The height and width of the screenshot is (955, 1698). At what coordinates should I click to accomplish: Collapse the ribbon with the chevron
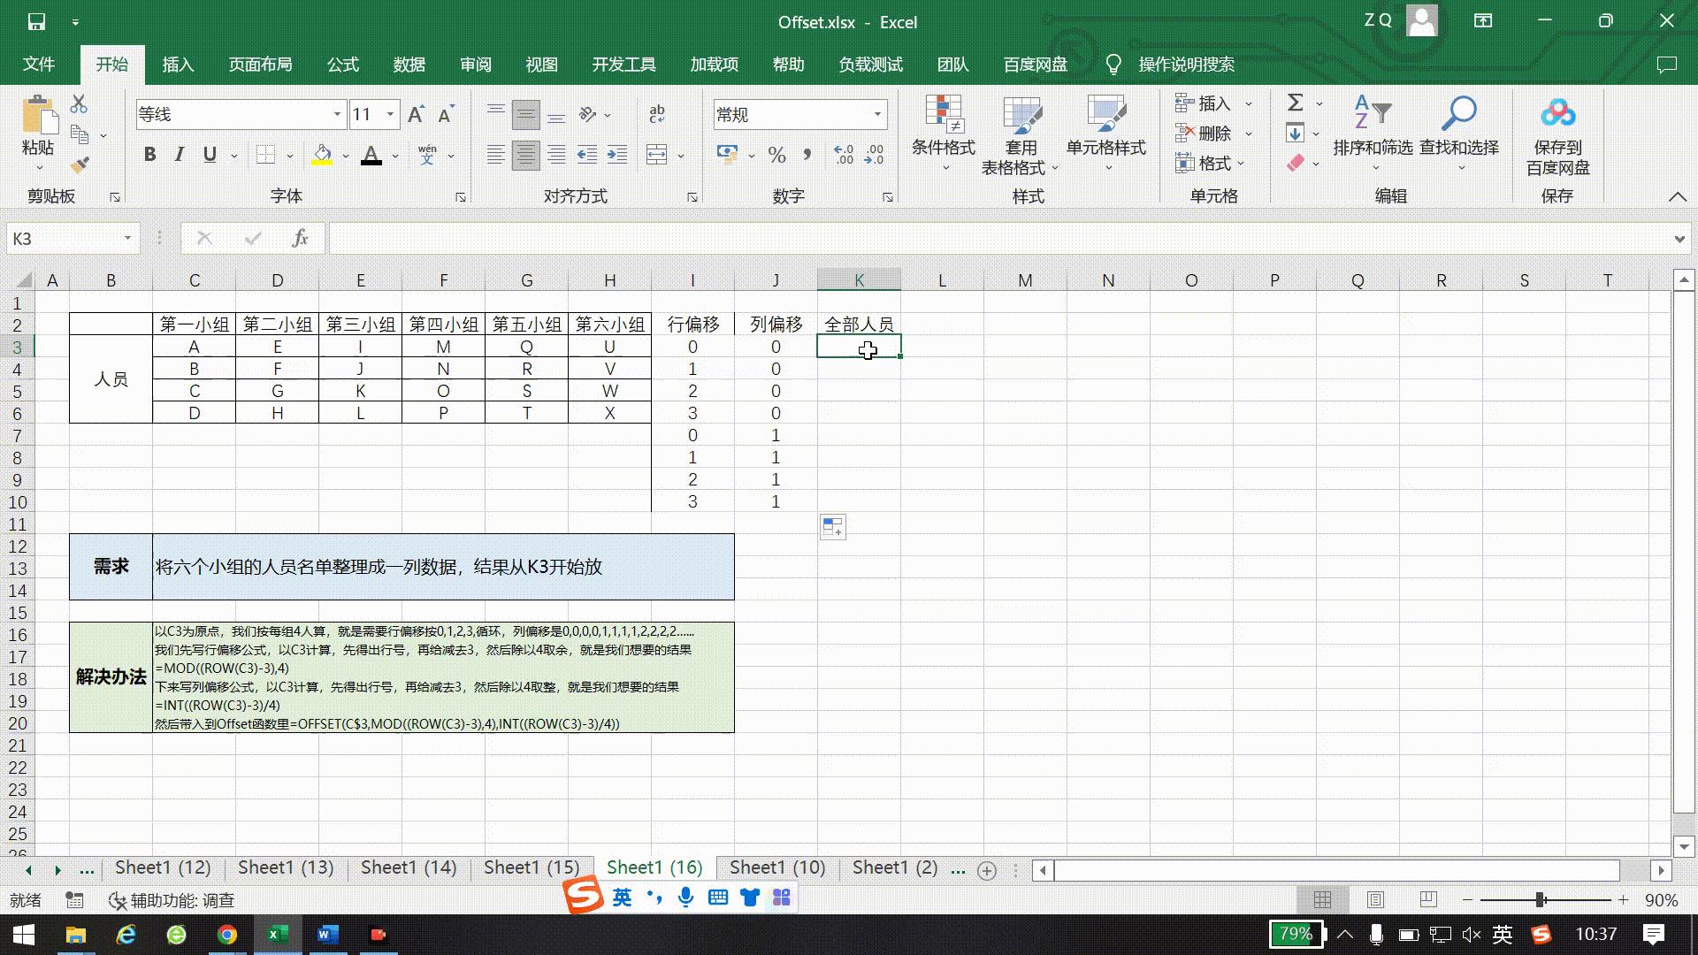[1677, 196]
